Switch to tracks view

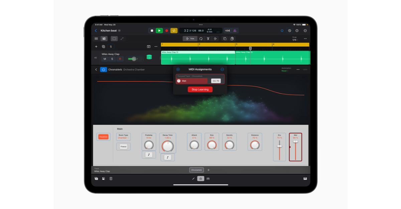coord(104,39)
